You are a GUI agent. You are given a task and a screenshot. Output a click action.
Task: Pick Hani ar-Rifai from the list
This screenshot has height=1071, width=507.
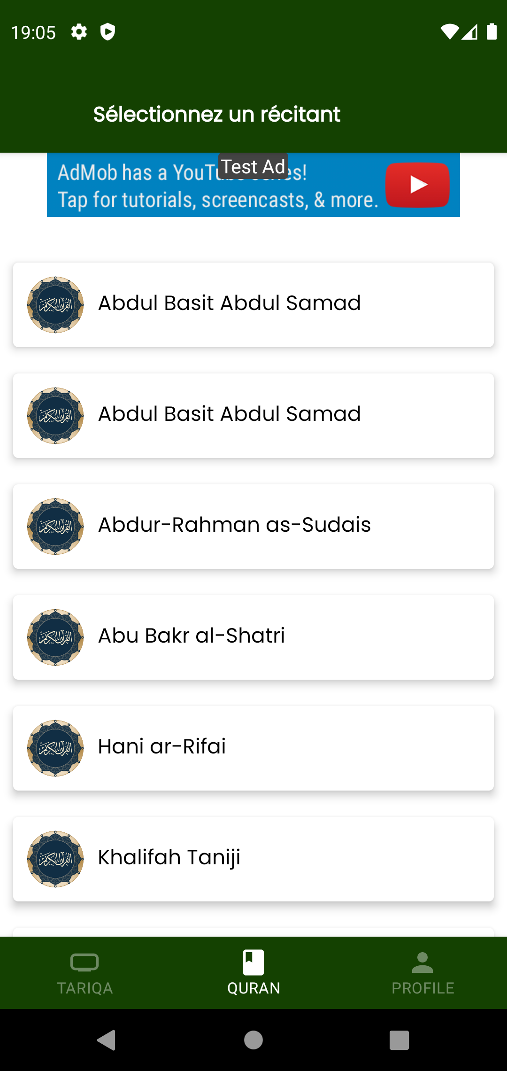253,748
